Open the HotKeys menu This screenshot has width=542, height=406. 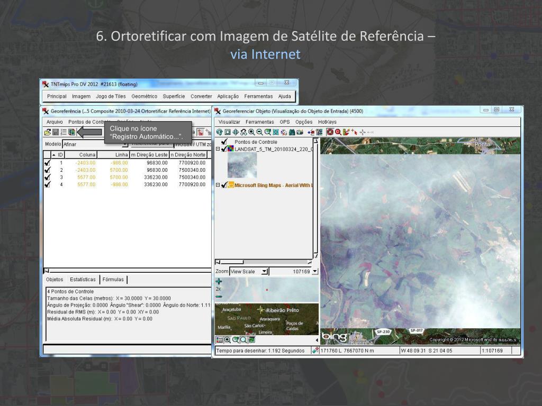[327, 122]
